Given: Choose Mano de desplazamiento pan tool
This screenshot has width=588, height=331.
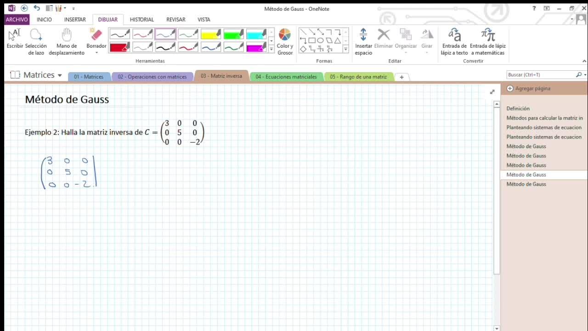Looking at the screenshot, I should (67, 42).
